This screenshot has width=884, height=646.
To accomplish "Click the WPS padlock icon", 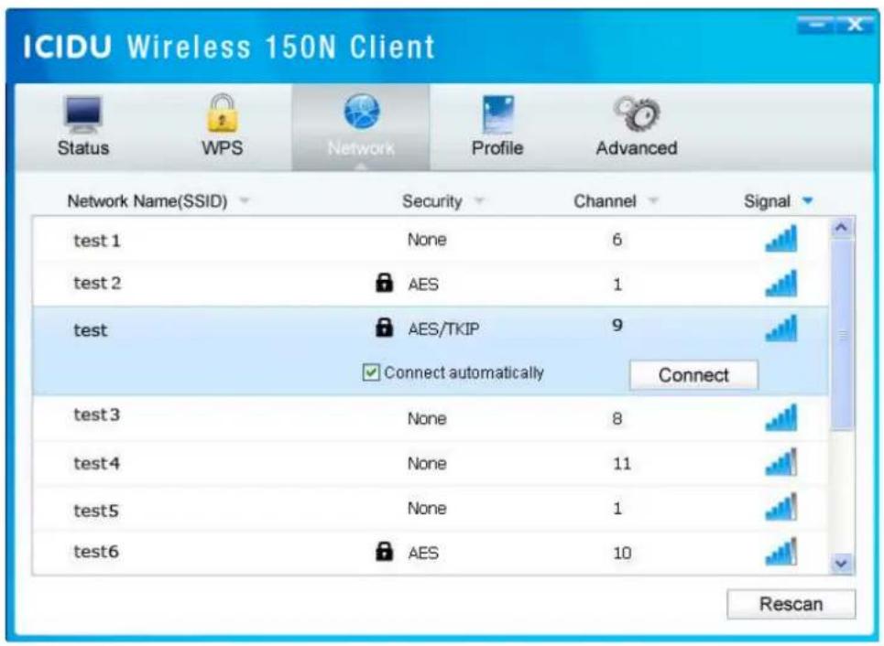I will pyautogui.click(x=222, y=113).
